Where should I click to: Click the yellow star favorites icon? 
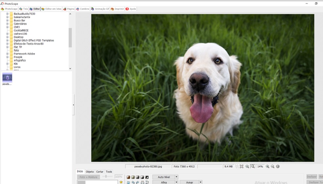(x=121, y=182)
